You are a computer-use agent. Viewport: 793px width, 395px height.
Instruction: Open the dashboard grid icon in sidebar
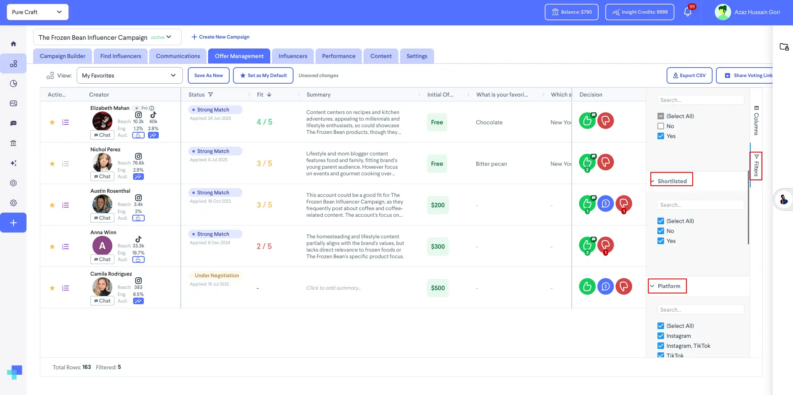point(13,64)
